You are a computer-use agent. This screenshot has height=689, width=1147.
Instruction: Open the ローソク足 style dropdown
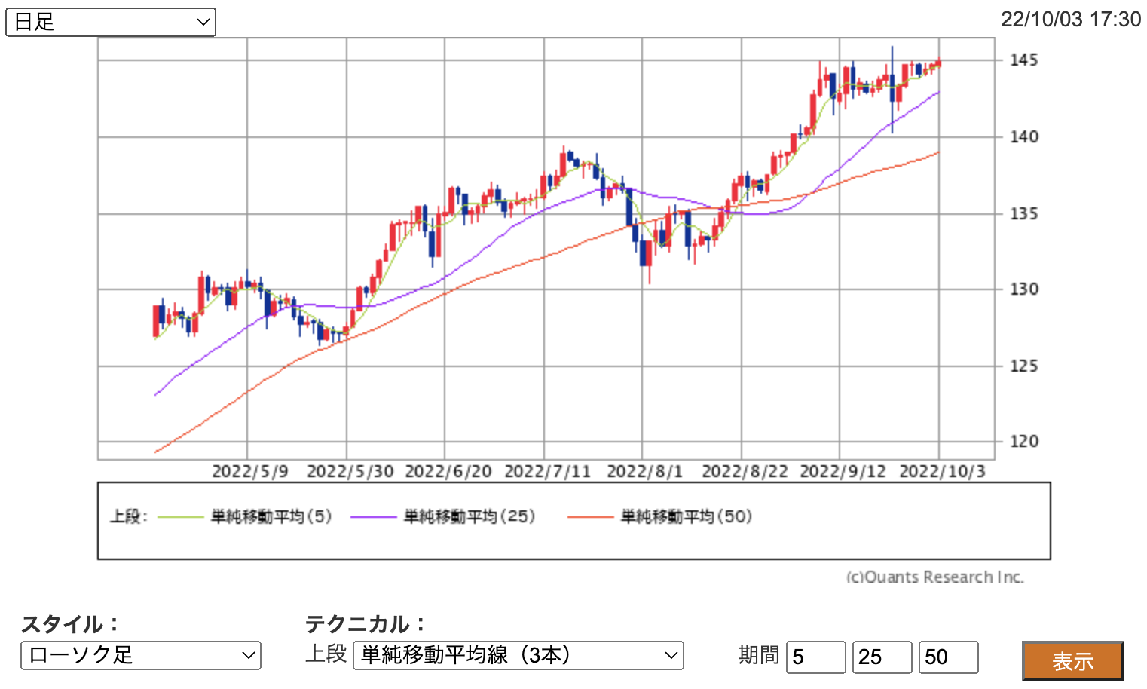pyautogui.click(x=141, y=655)
